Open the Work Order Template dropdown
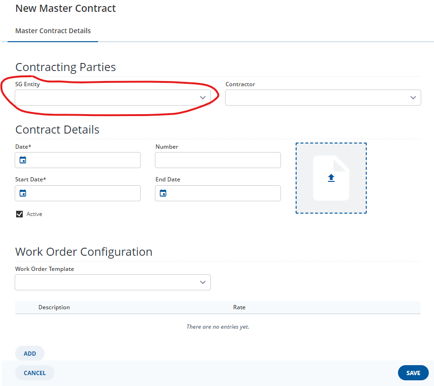 point(113,282)
